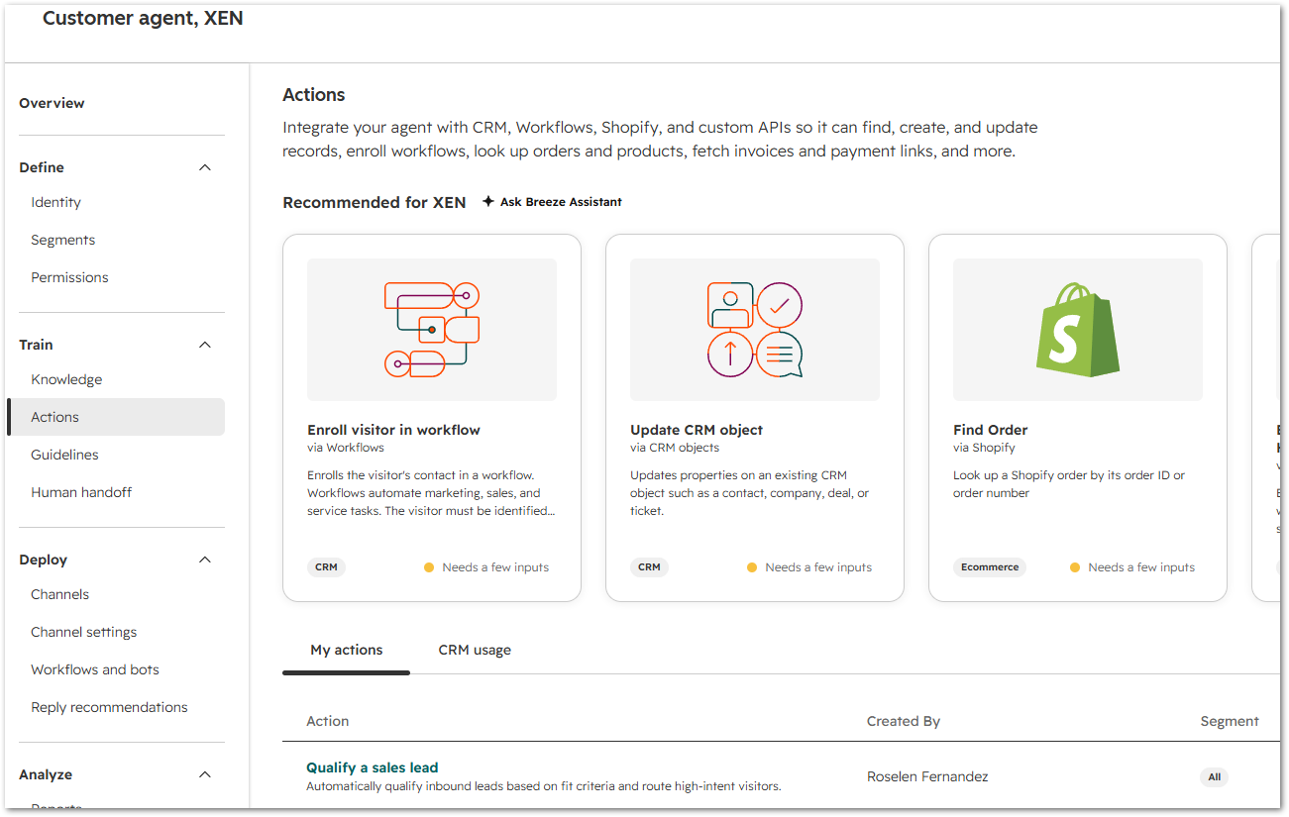
Task: Go to Segments in the sidebar
Action: click(63, 240)
